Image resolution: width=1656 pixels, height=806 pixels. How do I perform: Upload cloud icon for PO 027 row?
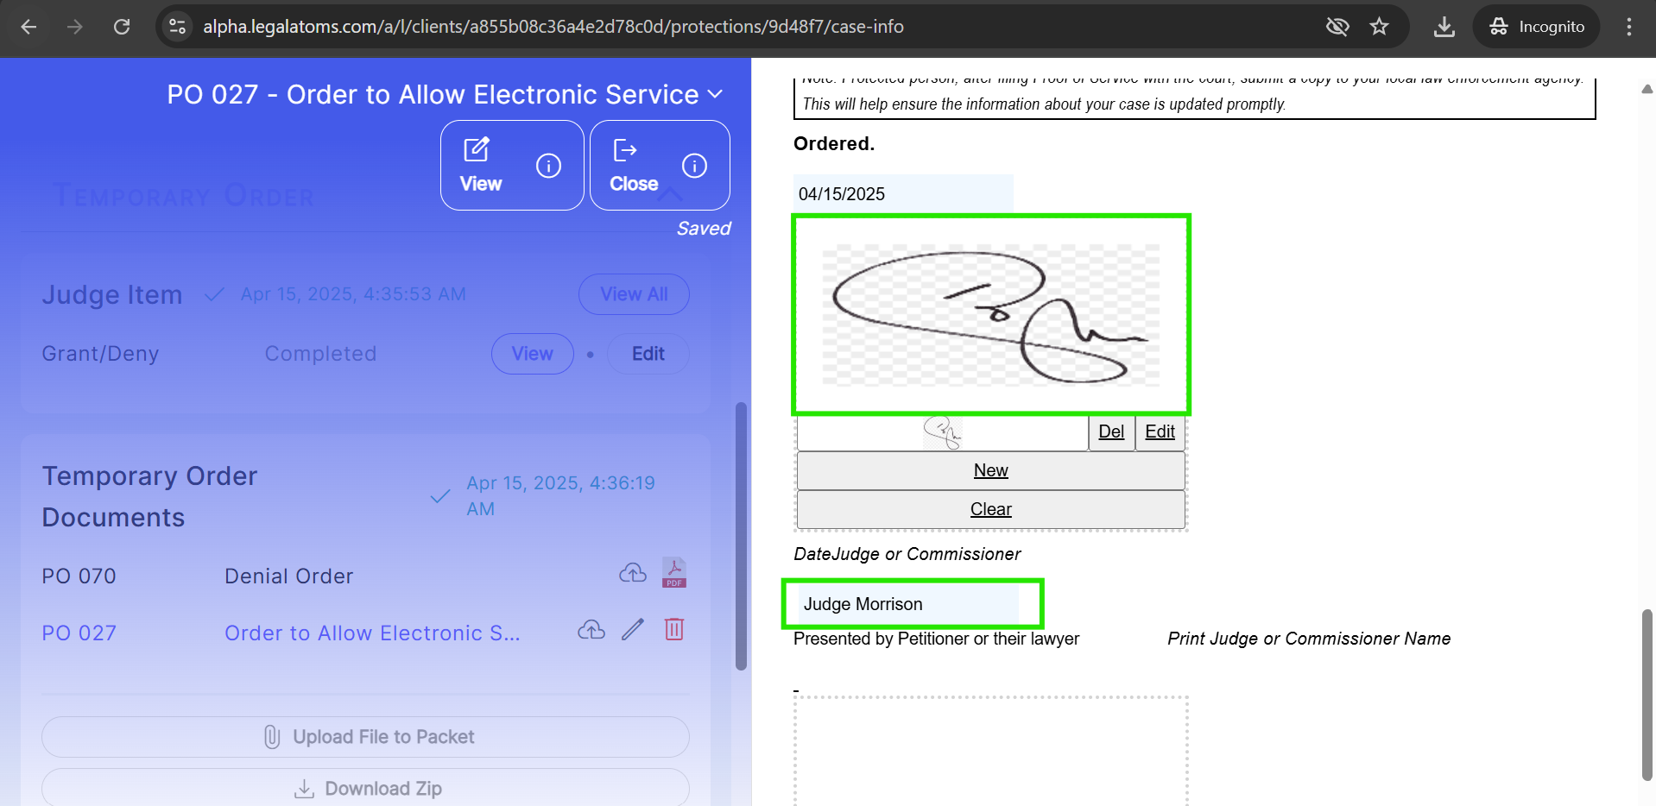pos(591,629)
